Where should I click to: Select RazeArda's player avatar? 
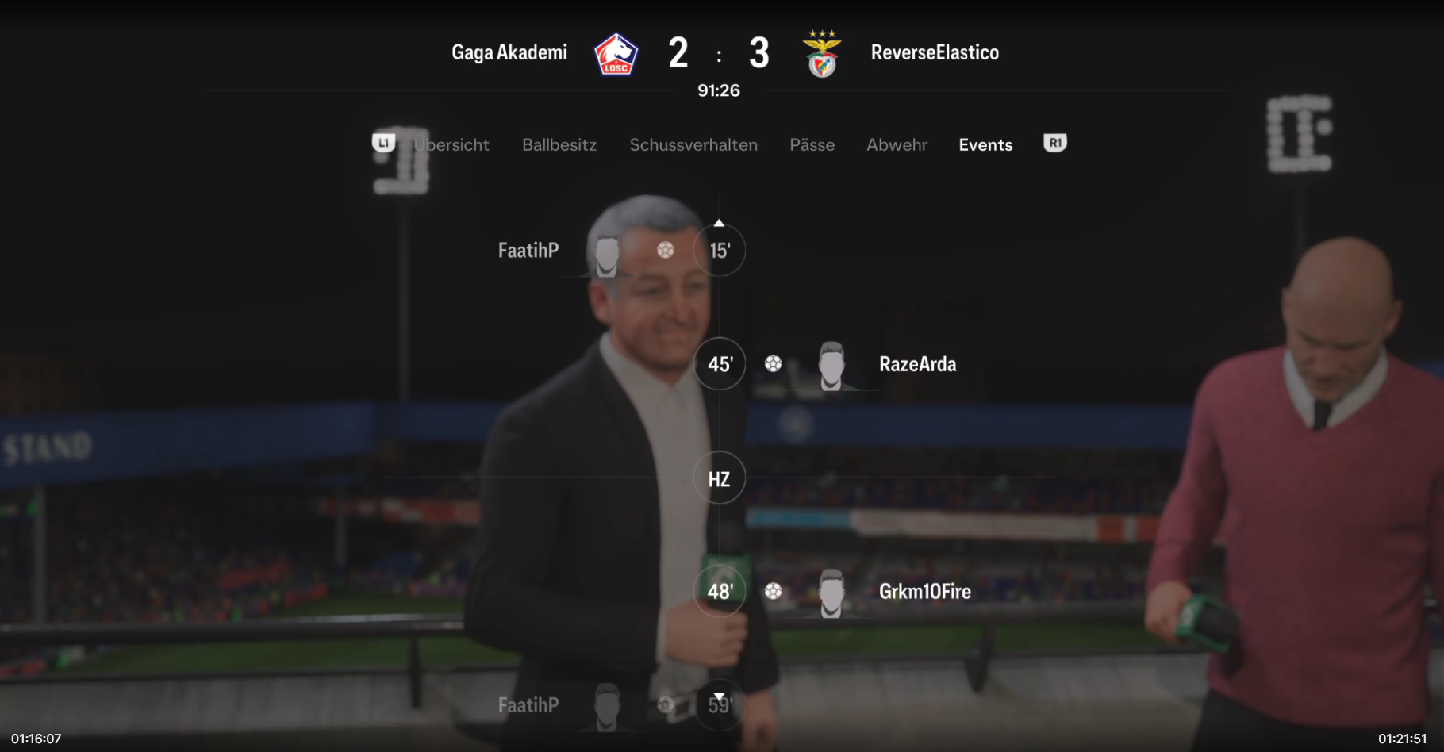831,365
